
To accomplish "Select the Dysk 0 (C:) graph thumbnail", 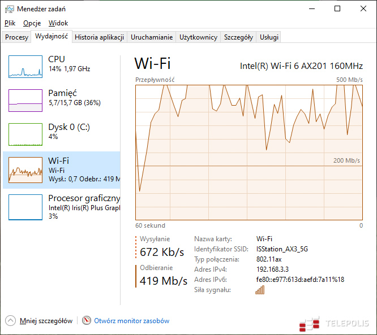I will (x=25, y=134).
